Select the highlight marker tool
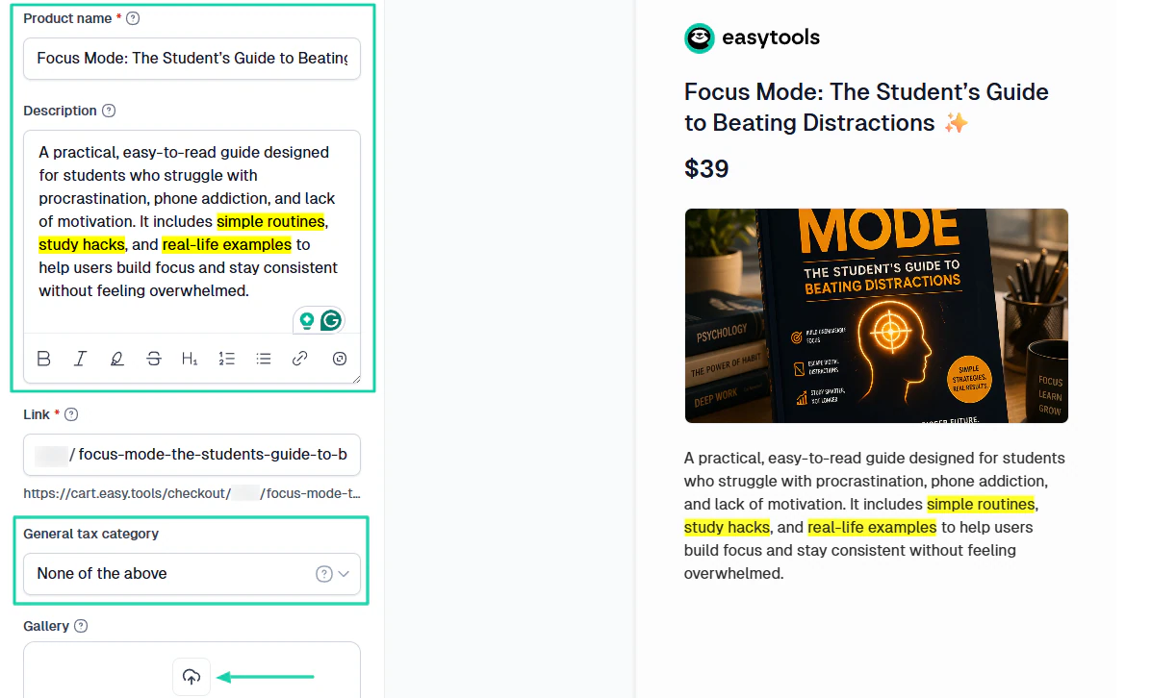 (116, 359)
